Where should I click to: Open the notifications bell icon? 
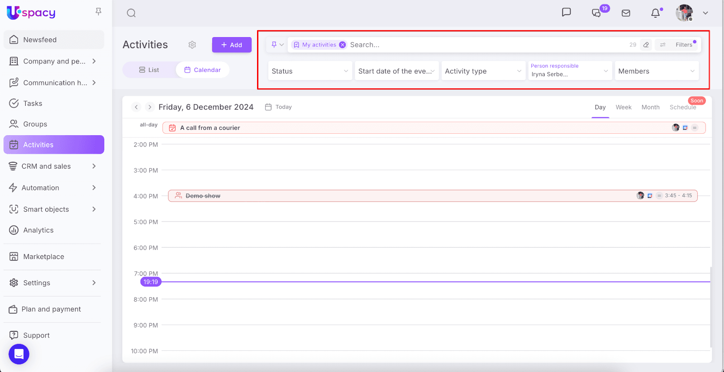(655, 13)
